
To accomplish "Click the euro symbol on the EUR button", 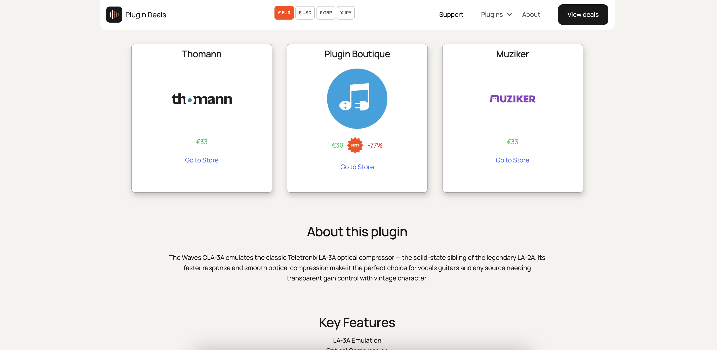I will [279, 13].
